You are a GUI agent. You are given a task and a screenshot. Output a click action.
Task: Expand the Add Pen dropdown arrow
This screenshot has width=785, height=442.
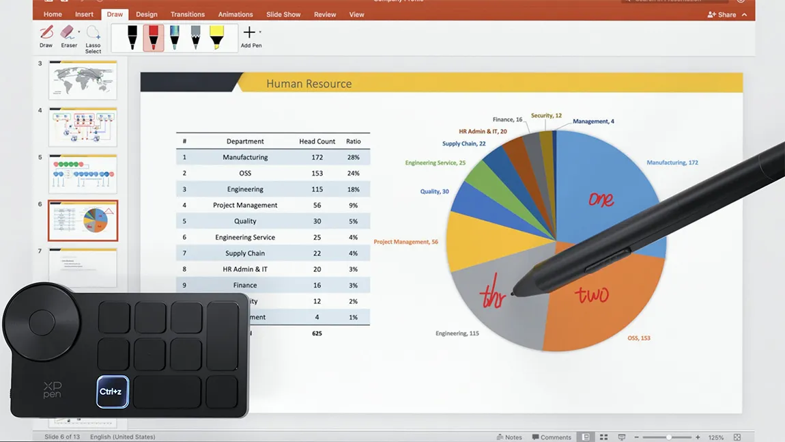point(260,32)
